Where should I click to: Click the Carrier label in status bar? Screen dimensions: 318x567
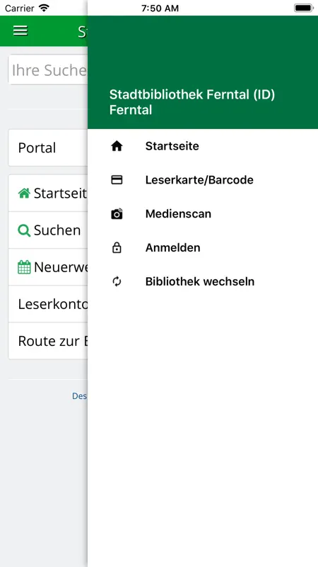pyautogui.click(x=20, y=8)
